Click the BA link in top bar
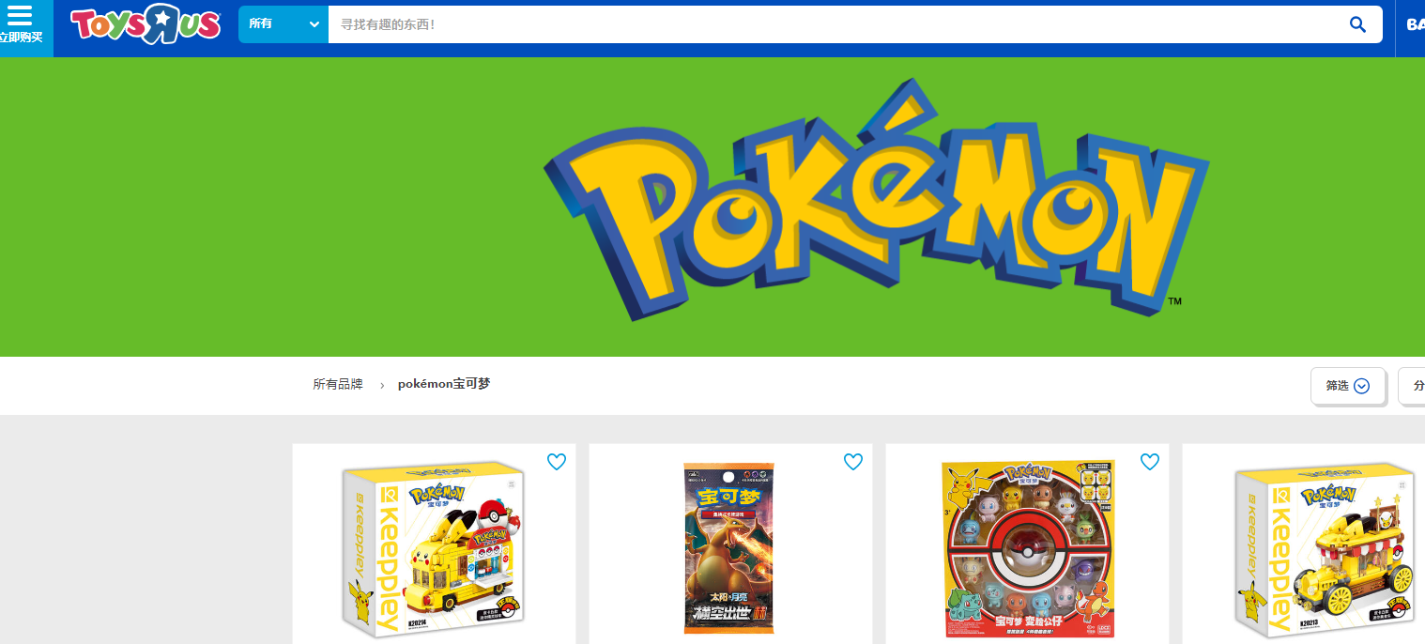Screen dimensions: 1425x644 click(x=1414, y=25)
